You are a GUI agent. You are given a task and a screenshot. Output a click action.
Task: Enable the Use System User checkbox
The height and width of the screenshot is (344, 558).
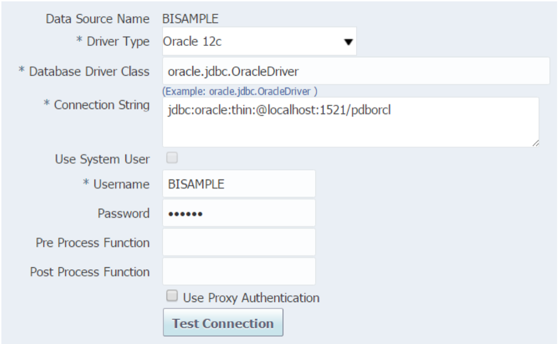(x=172, y=159)
